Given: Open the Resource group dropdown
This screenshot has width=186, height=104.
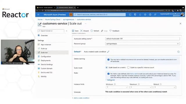Looking at the screenshot, I should coord(142,44).
